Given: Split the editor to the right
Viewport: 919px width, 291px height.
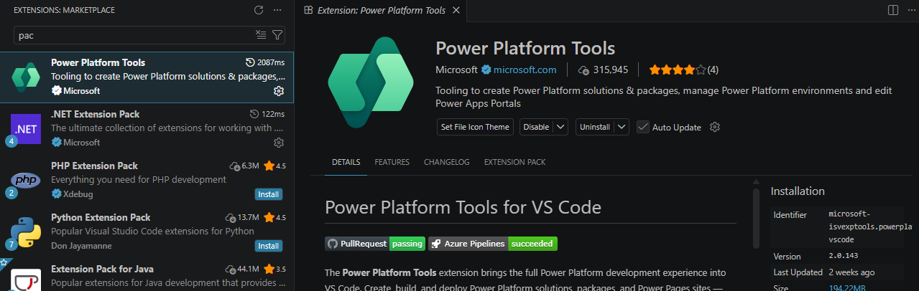Looking at the screenshot, I should (x=893, y=10).
